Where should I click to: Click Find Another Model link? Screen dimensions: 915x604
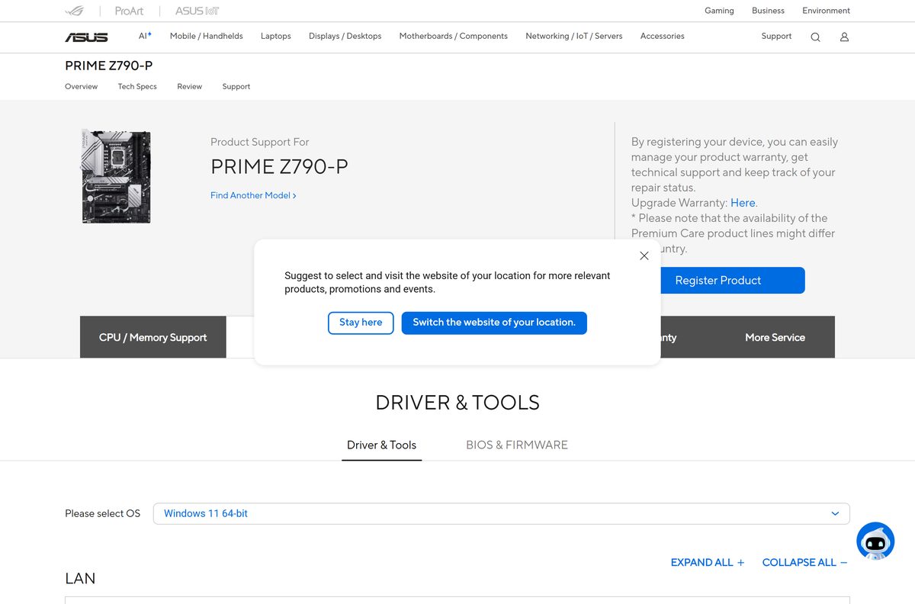253,195
